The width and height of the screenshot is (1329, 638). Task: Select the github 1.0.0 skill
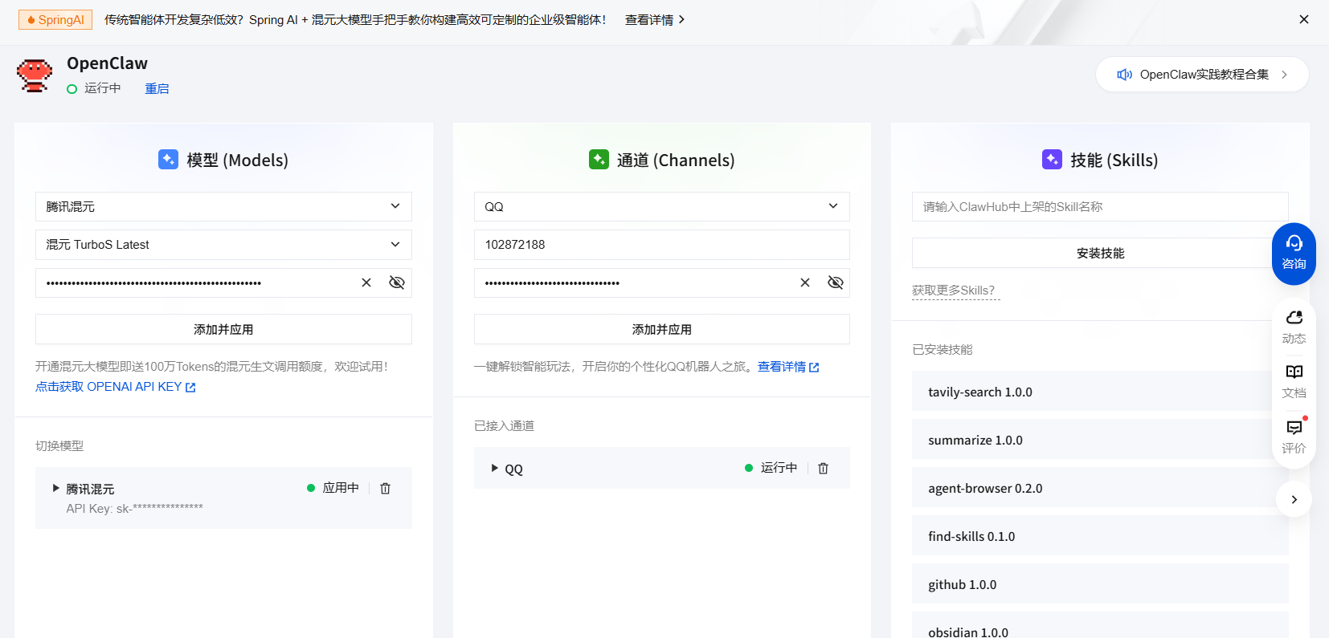point(1100,584)
